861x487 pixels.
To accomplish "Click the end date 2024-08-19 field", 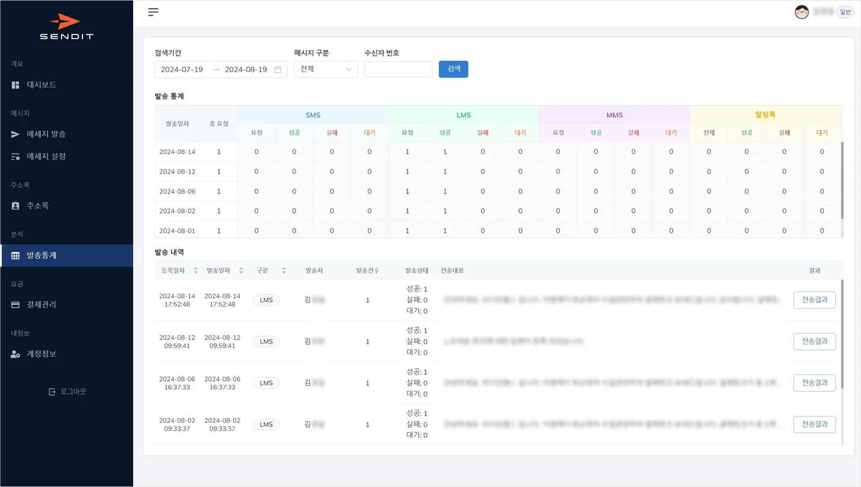I will [x=246, y=69].
